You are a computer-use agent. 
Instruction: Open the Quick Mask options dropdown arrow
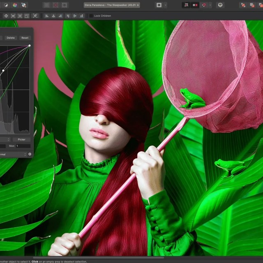pyautogui.click(x=166, y=5)
